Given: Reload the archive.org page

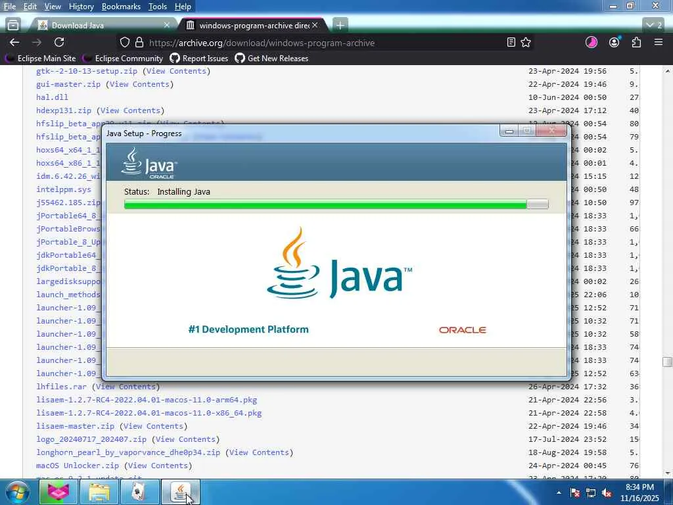Looking at the screenshot, I should click(x=59, y=42).
